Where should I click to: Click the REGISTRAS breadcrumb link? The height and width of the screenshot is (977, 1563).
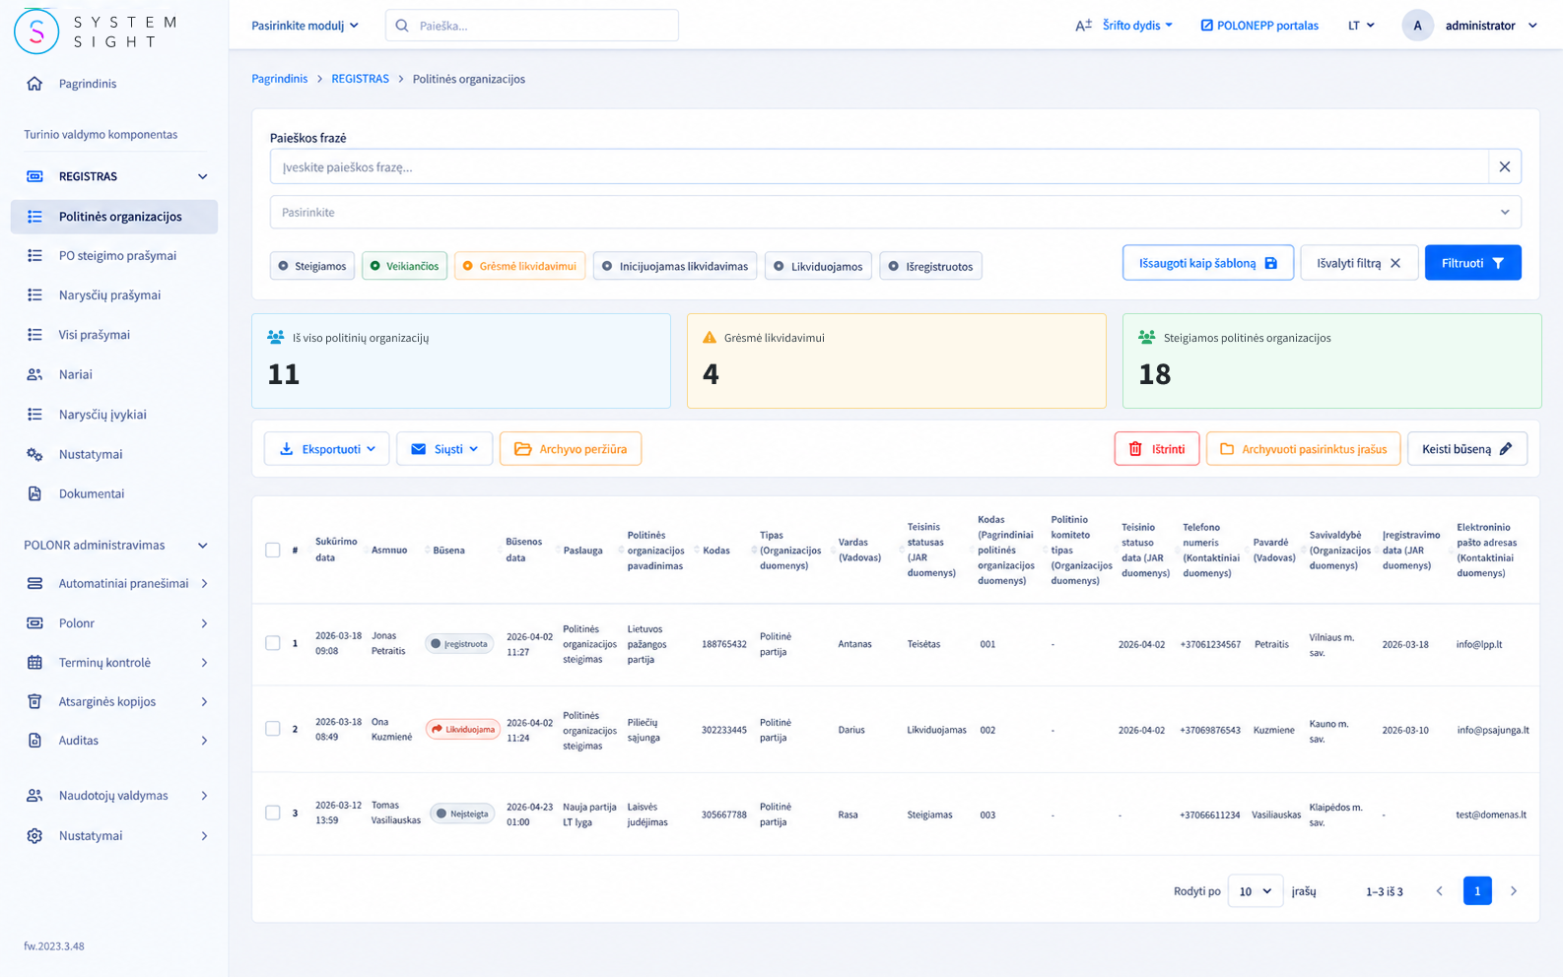click(x=360, y=79)
